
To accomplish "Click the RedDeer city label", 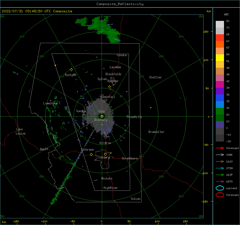I will [x=113, y=81].
